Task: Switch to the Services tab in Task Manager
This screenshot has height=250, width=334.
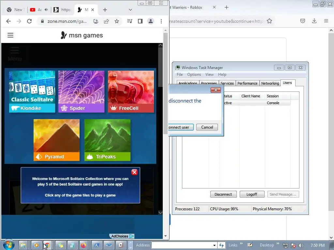Action: pos(227,83)
